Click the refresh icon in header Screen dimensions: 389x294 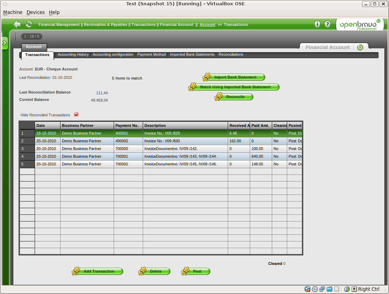click(29, 24)
